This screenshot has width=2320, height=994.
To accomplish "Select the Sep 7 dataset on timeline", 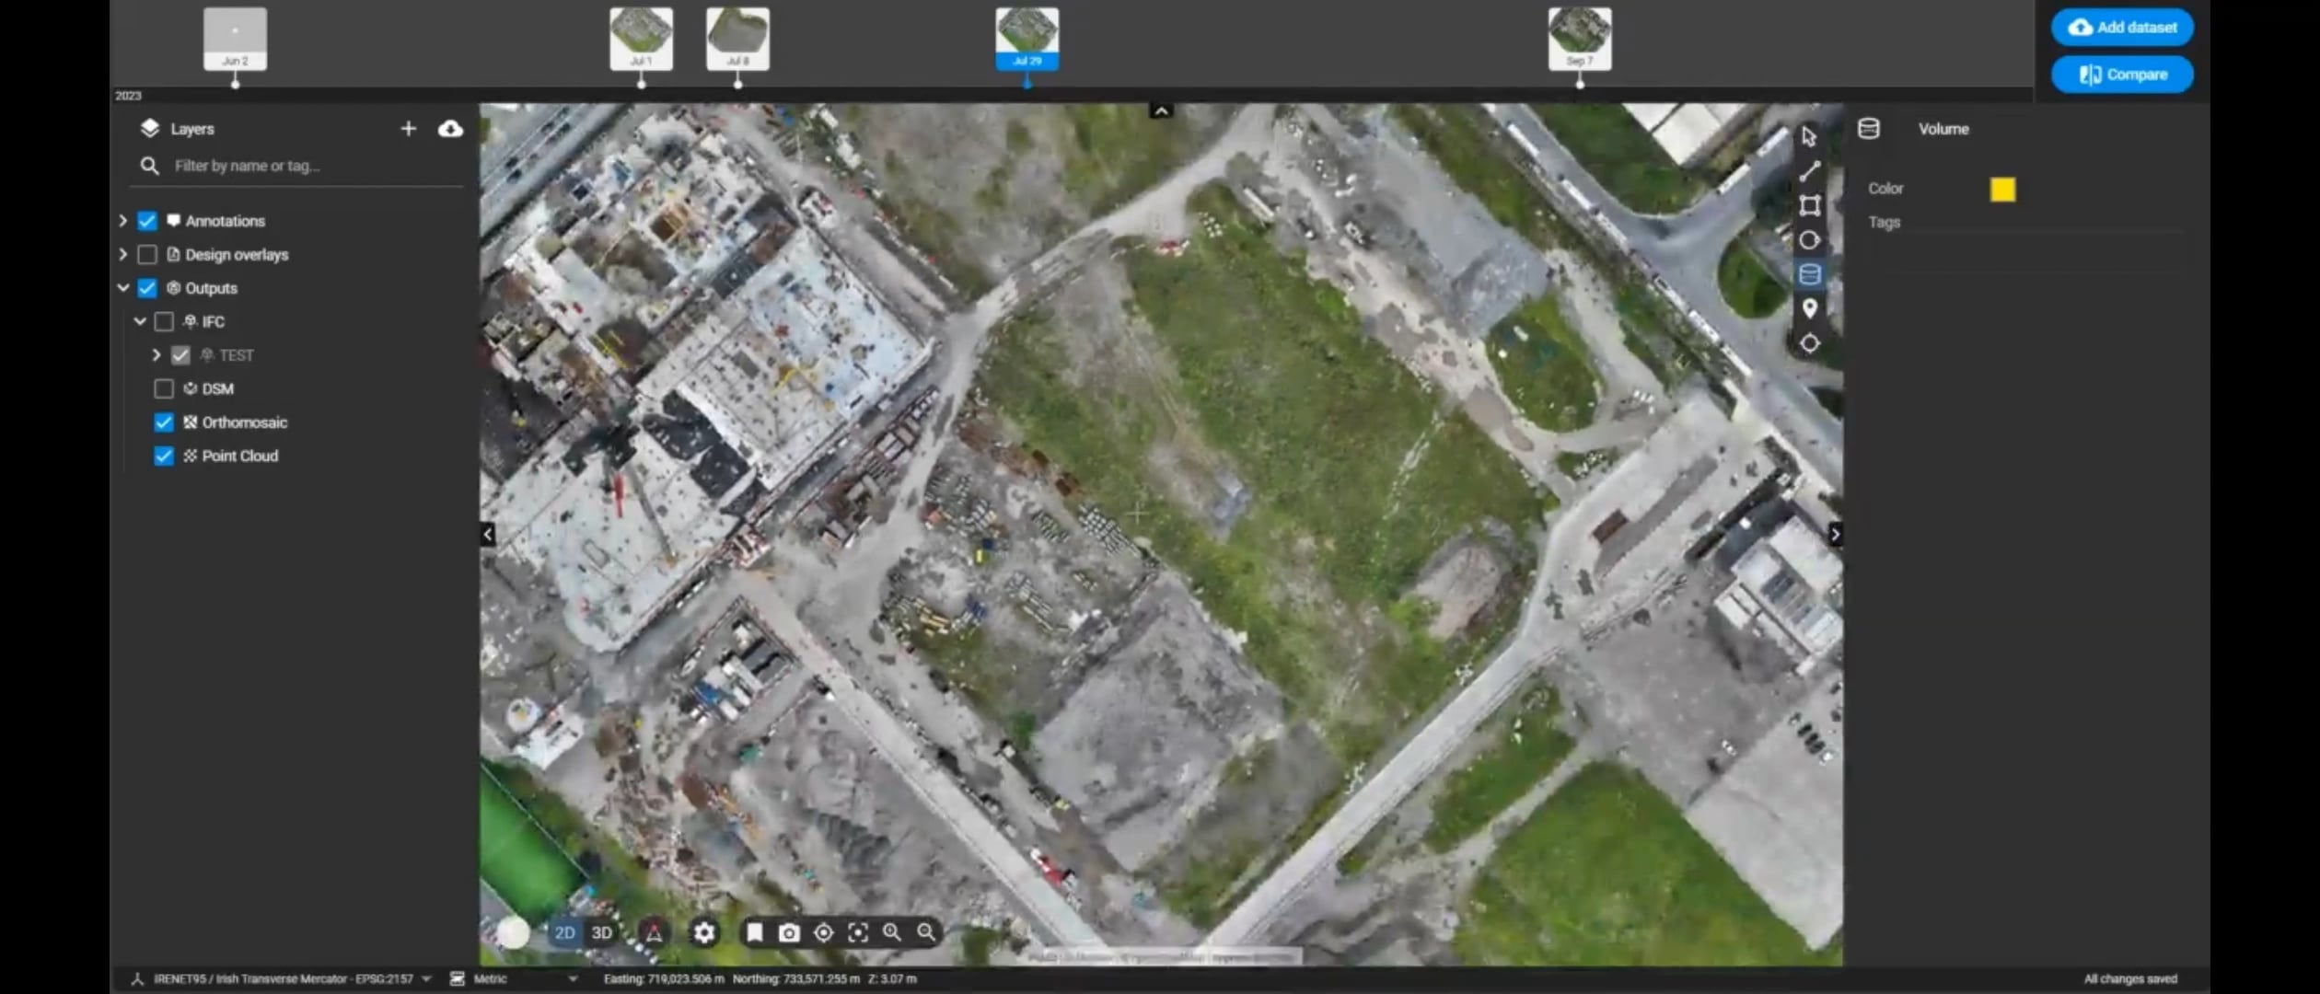I will click(1579, 39).
